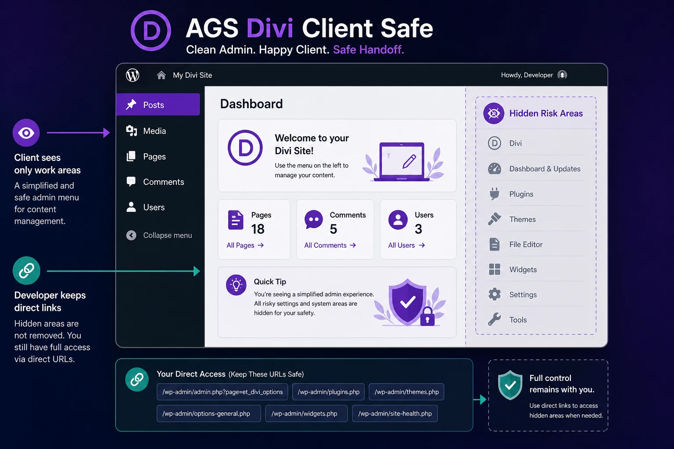Click the My Divi Site title

tap(193, 75)
